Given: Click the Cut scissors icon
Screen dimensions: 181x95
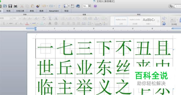Looking at the screenshot, I should (x=22, y=6).
